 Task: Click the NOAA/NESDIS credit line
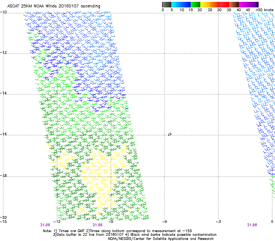(161, 239)
